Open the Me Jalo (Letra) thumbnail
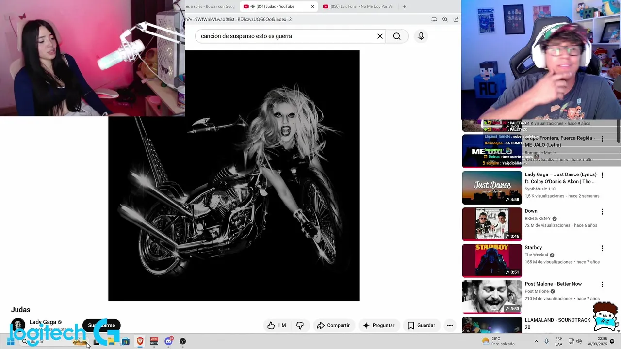 (492, 151)
